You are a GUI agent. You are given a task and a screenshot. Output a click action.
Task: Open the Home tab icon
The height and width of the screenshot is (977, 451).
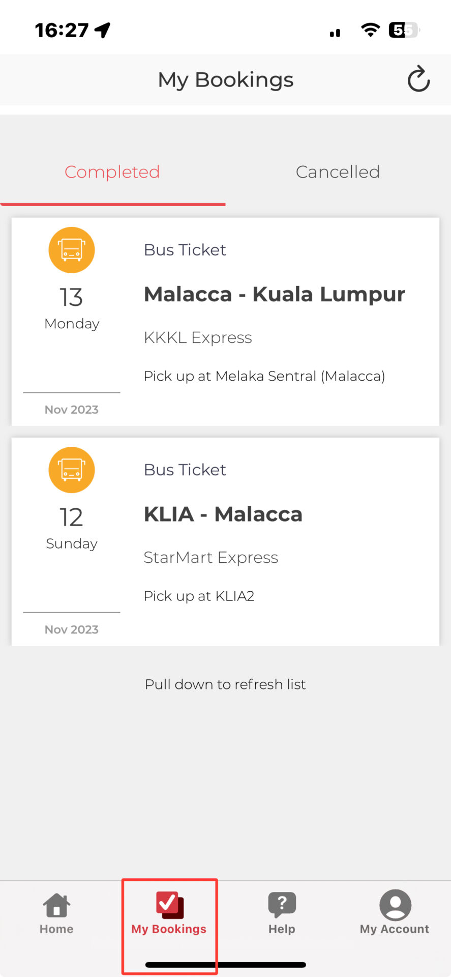pos(56,906)
